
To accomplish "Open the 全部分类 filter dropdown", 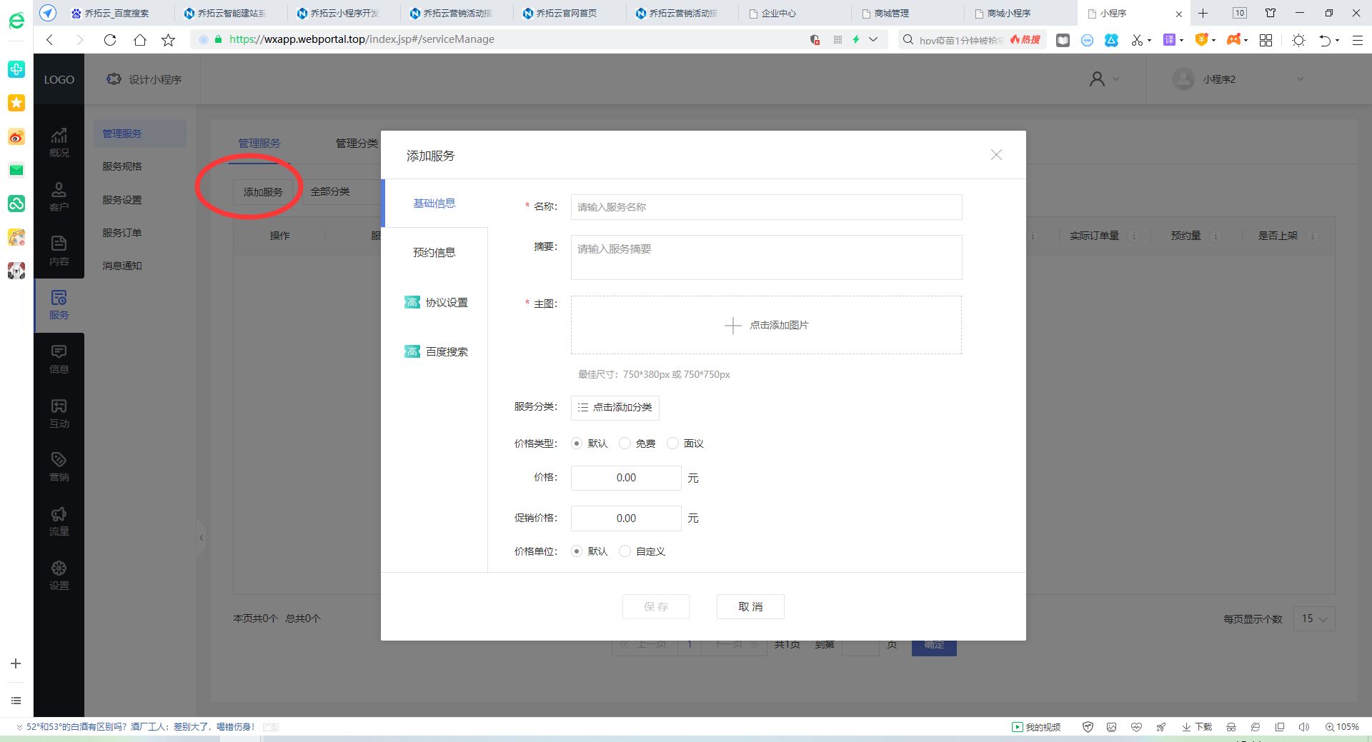I will coord(331,191).
